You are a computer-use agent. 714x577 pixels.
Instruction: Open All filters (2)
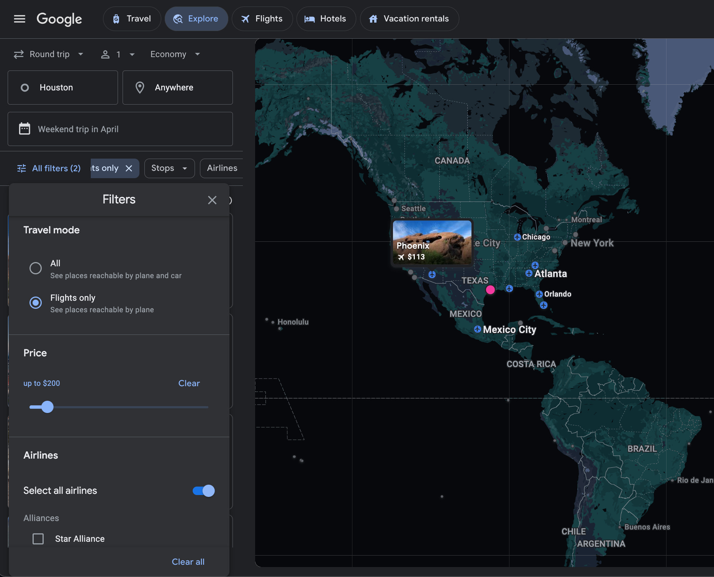49,168
